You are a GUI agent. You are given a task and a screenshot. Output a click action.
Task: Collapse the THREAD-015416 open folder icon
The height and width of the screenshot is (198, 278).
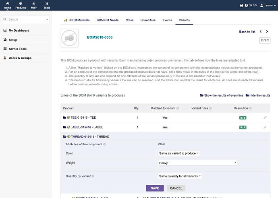pyautogui.click(x=65, y=136)
